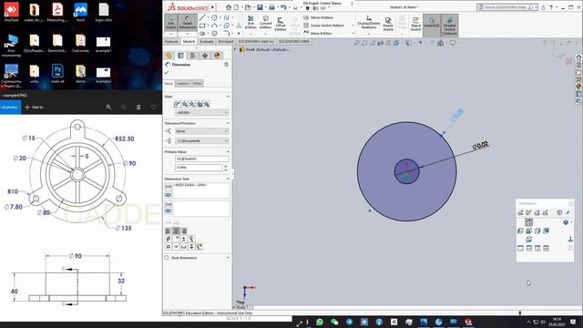Insert diameter symbol into dimension text
Image resolution: width=583 pixels, height=328 pixels.
click(x=168, y=239)
